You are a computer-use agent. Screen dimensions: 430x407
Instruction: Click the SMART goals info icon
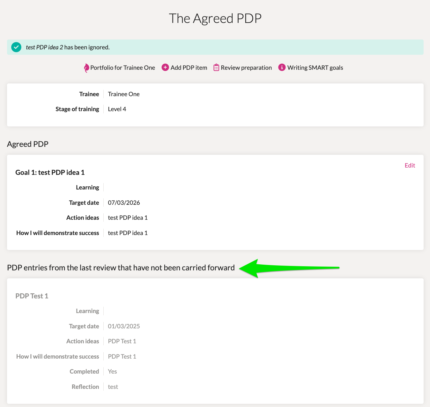[x=282, y=68]
